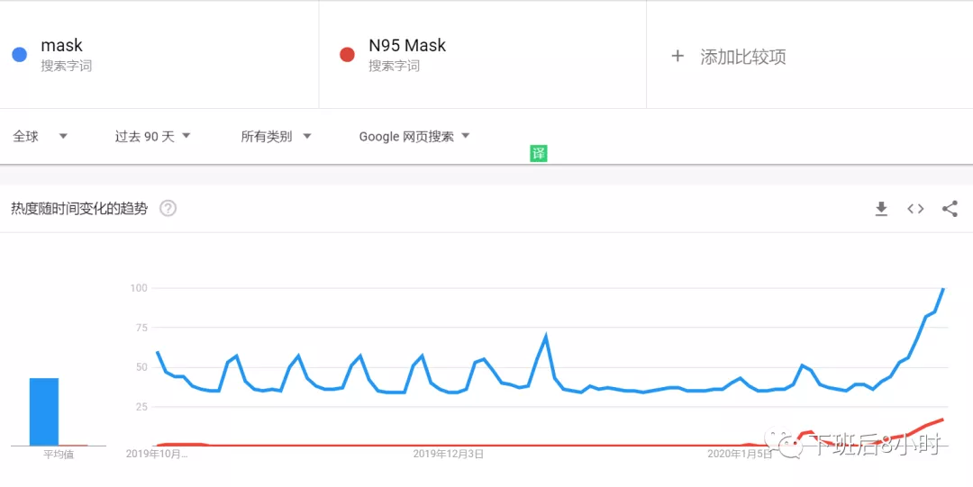The image size is (973, 487).
Task: Click the share chart icon
Action: click(x=950, y=209)
